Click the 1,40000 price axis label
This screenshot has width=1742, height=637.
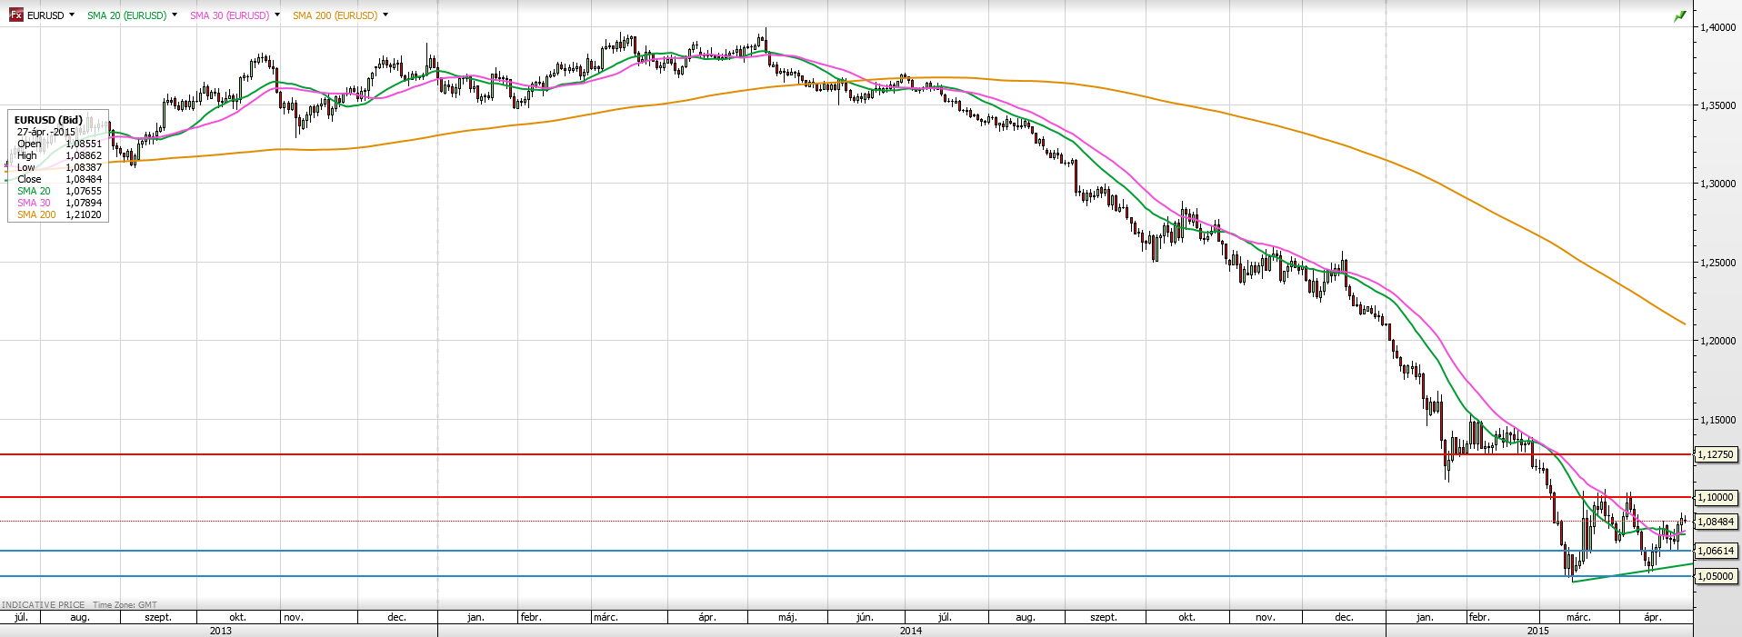(1717, 27)
